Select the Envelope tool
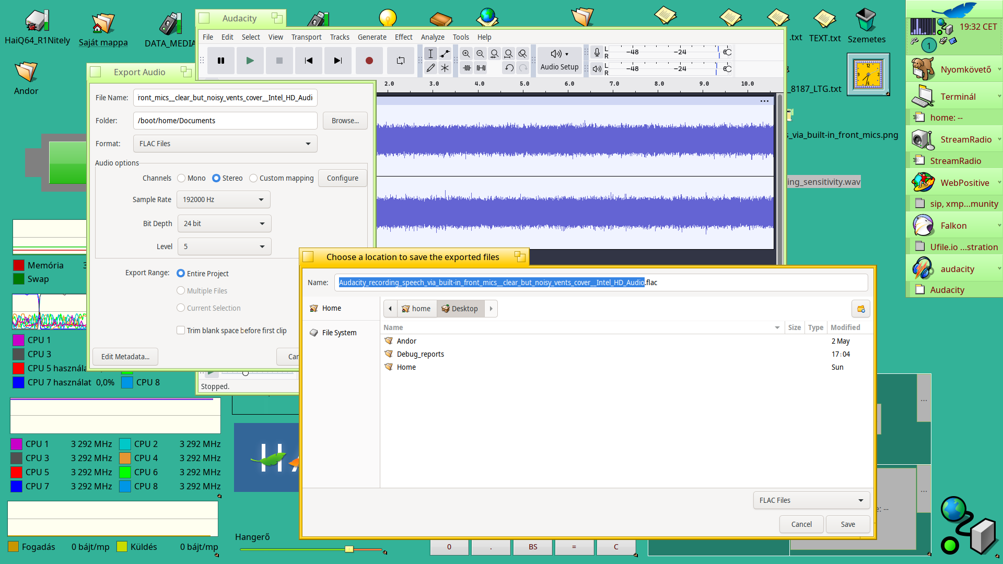 (x=445, y=53)
